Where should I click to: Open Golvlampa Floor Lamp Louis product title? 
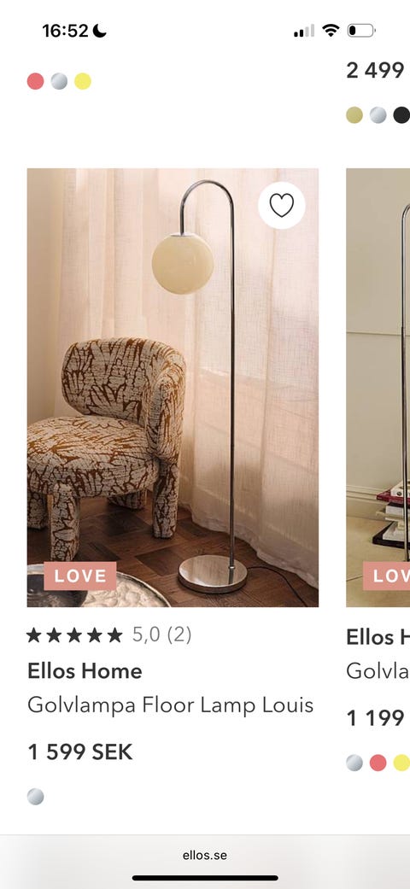coord(171,705)
